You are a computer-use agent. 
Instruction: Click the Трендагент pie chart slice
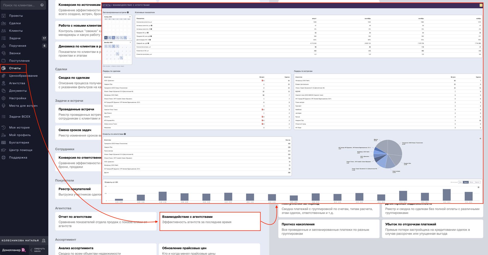[x=395, y=148]
